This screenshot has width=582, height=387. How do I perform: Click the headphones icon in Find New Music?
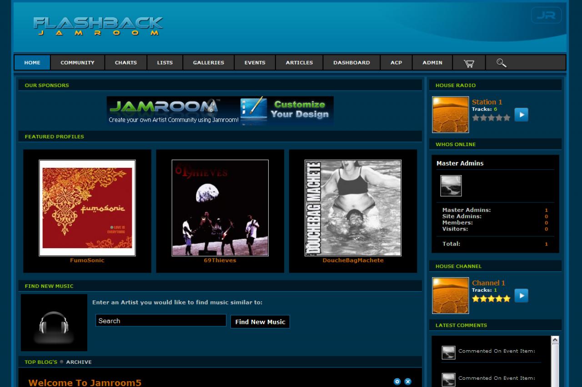click(x=54, y=323)
